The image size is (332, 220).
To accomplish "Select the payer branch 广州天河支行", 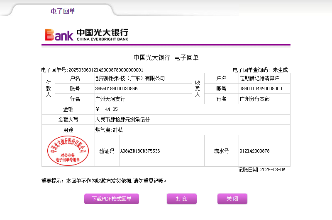I will (x=110, y=99).
